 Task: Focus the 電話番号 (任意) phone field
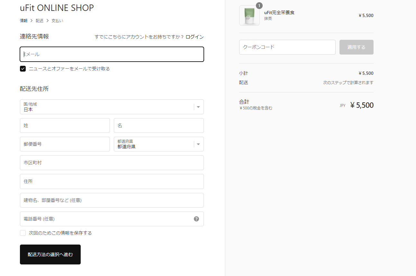112,219
